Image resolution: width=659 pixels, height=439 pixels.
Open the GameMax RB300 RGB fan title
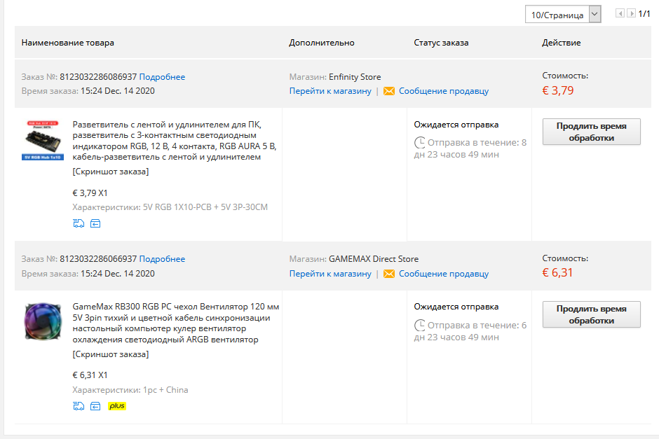pyautogui.click(x=176, y=323)
